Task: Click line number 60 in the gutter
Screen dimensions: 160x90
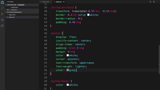Action: (45, 85)
